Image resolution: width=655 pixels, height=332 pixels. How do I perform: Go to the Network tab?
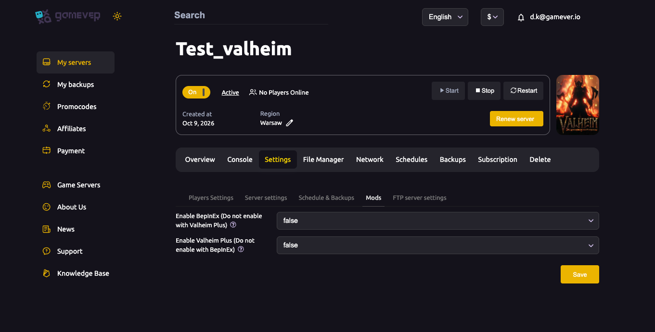(370, 160)
